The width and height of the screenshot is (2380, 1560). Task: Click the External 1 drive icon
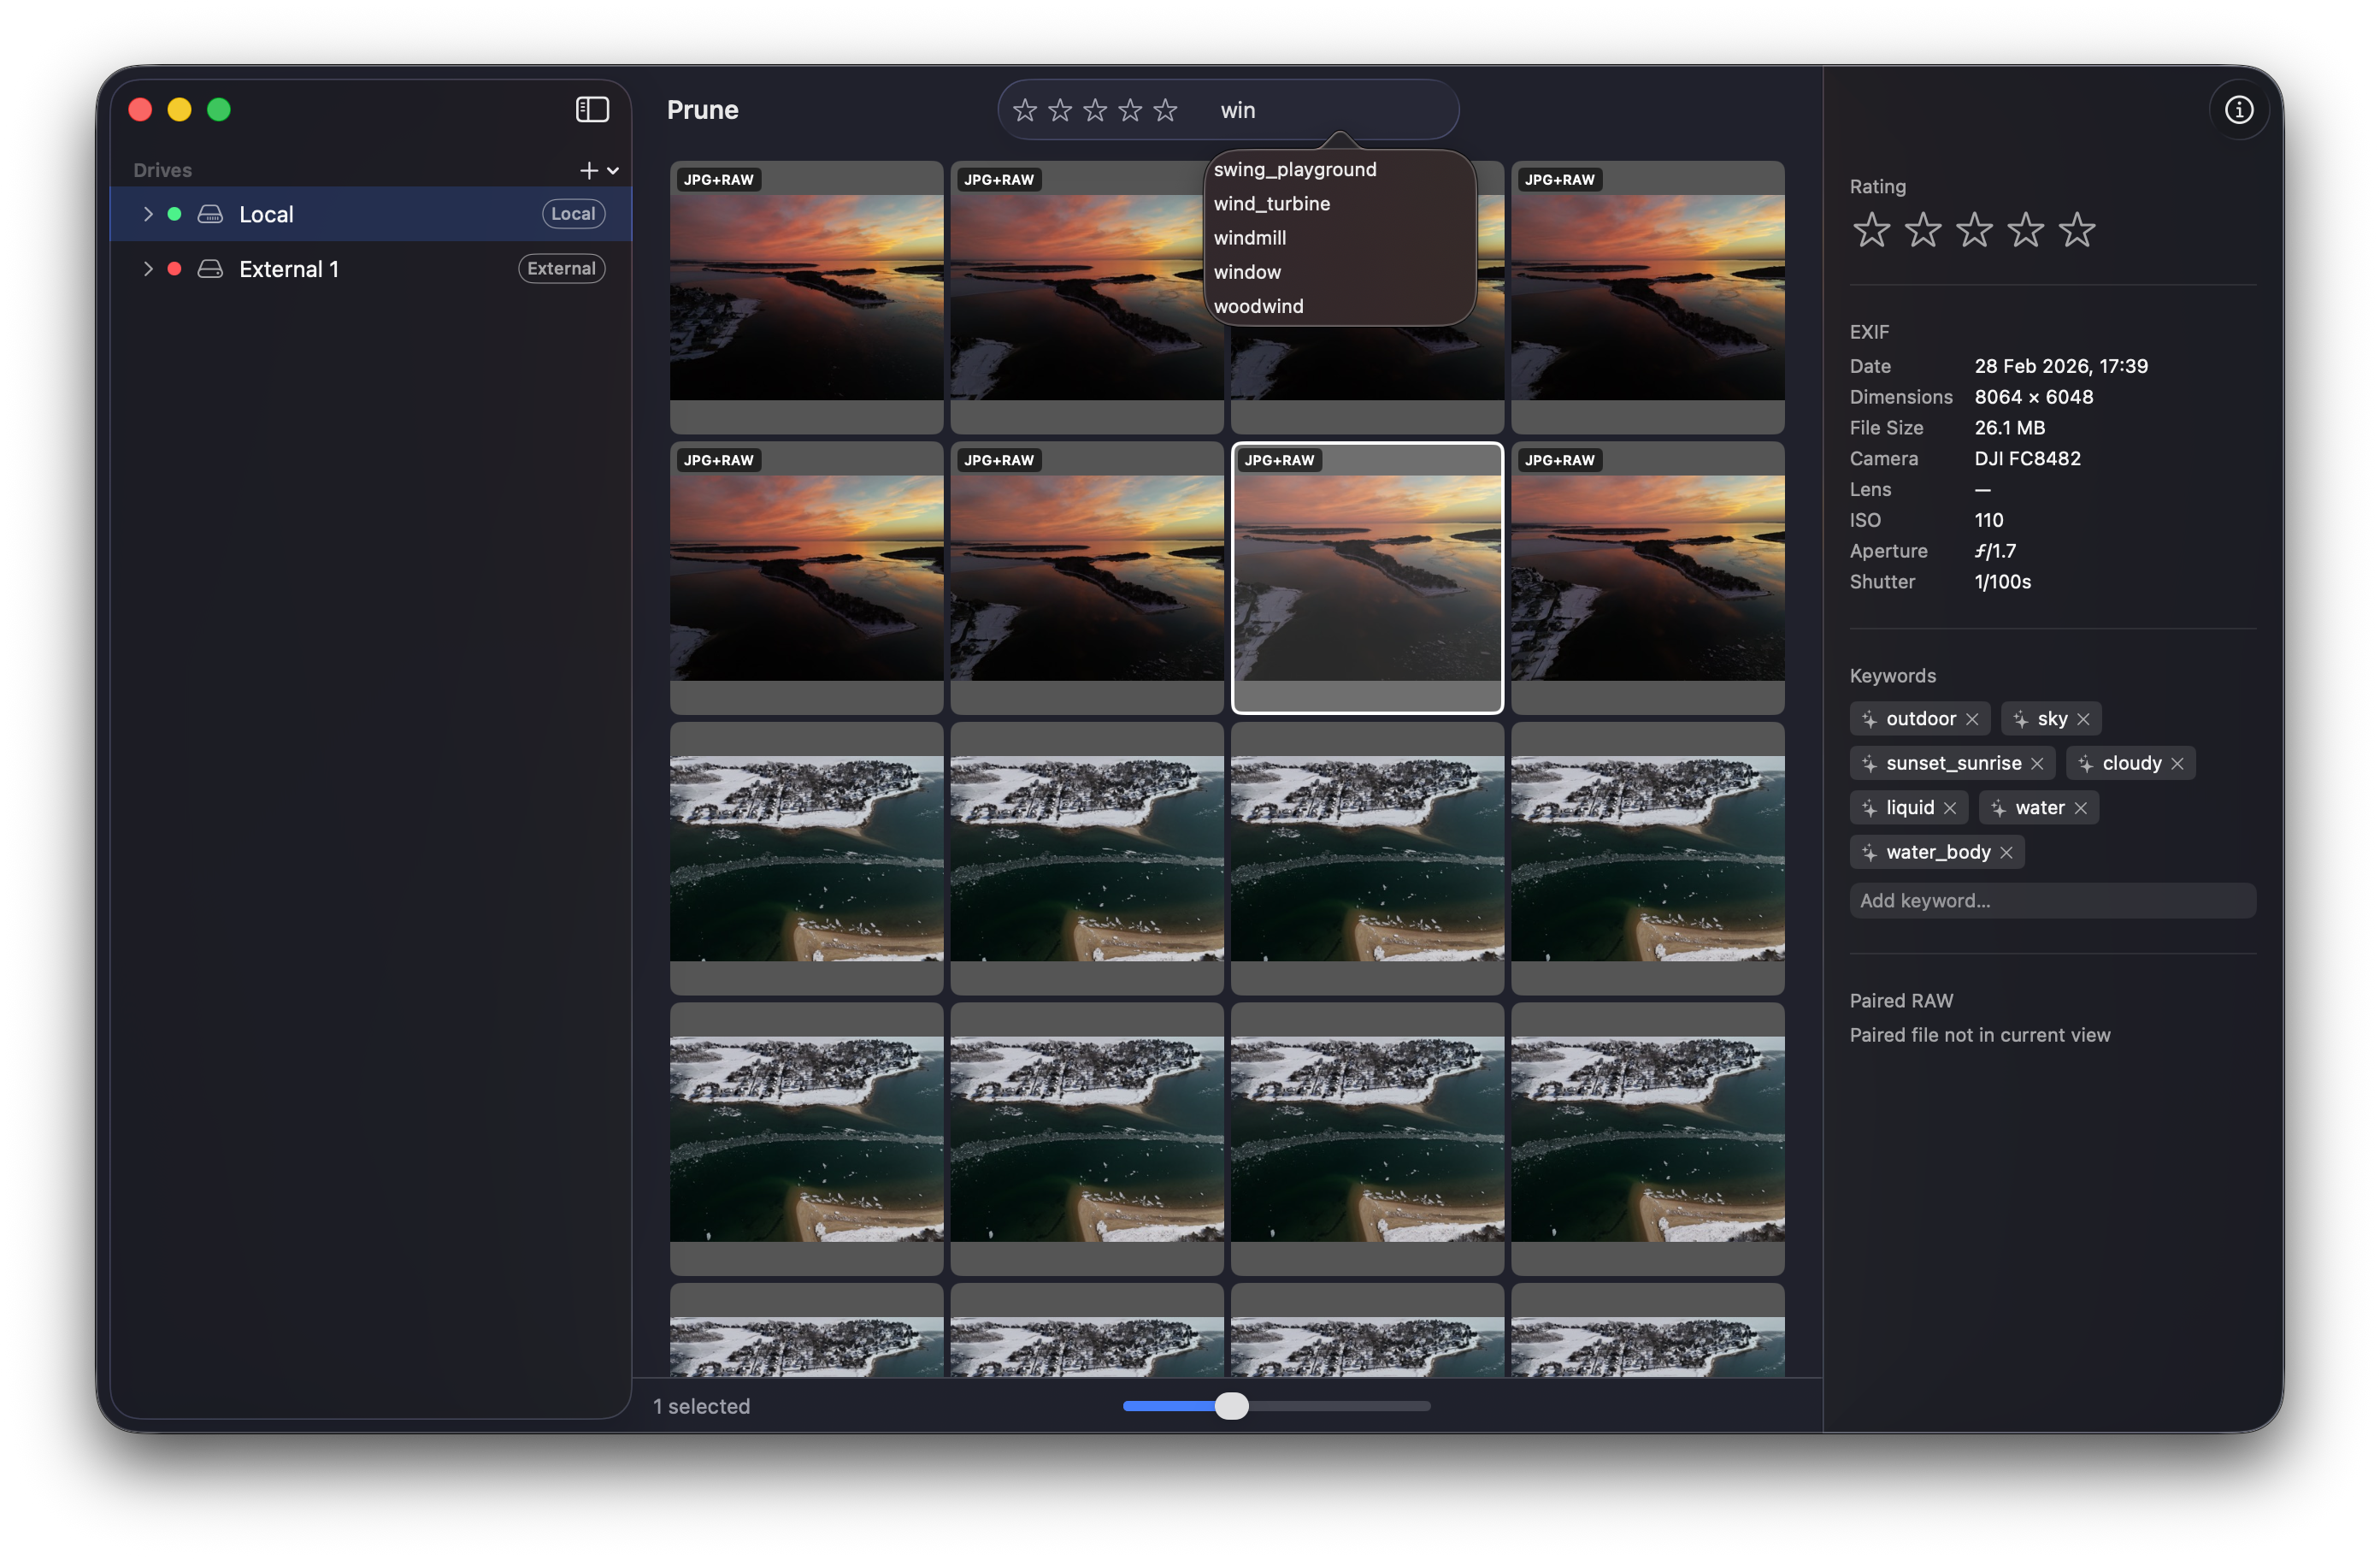(210, 269)
